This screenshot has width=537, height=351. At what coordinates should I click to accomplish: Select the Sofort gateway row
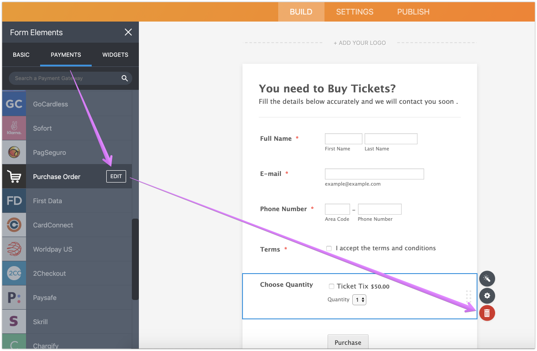67,128
